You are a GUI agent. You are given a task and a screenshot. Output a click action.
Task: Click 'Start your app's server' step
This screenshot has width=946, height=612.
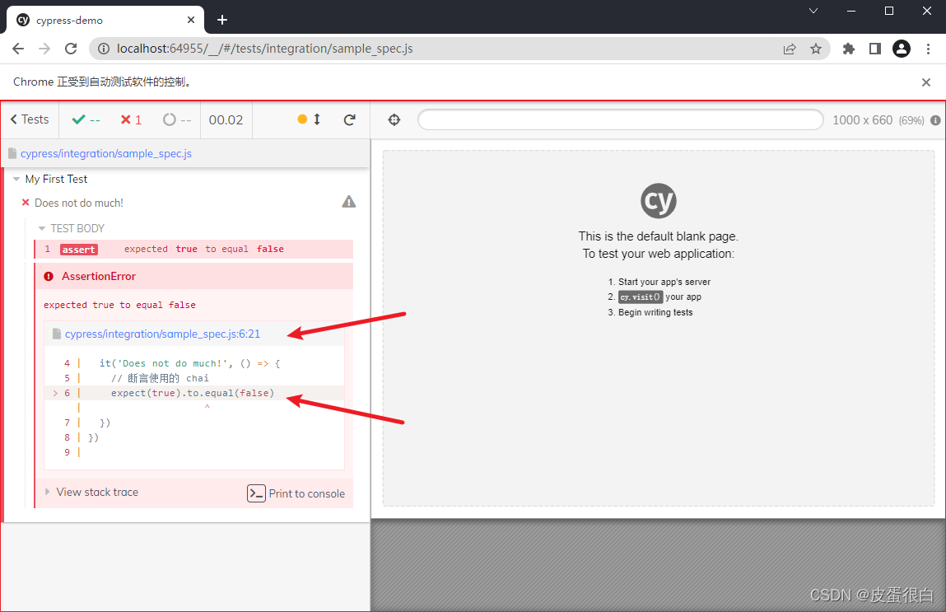coord(664,282)
